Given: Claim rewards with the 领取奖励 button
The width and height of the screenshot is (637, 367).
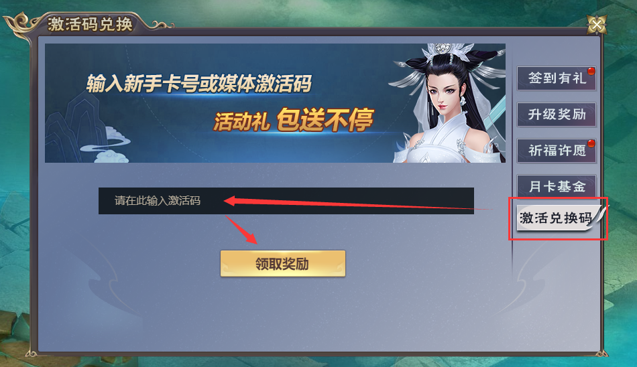Looking at the screenshot, I should click(283, 263).
